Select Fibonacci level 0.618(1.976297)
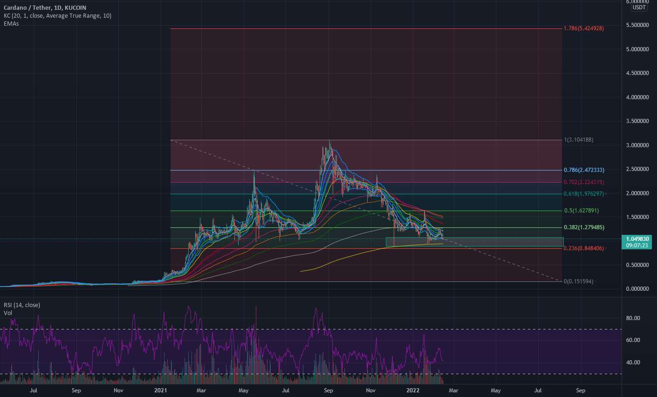The image size is (657, 397). 583,194
